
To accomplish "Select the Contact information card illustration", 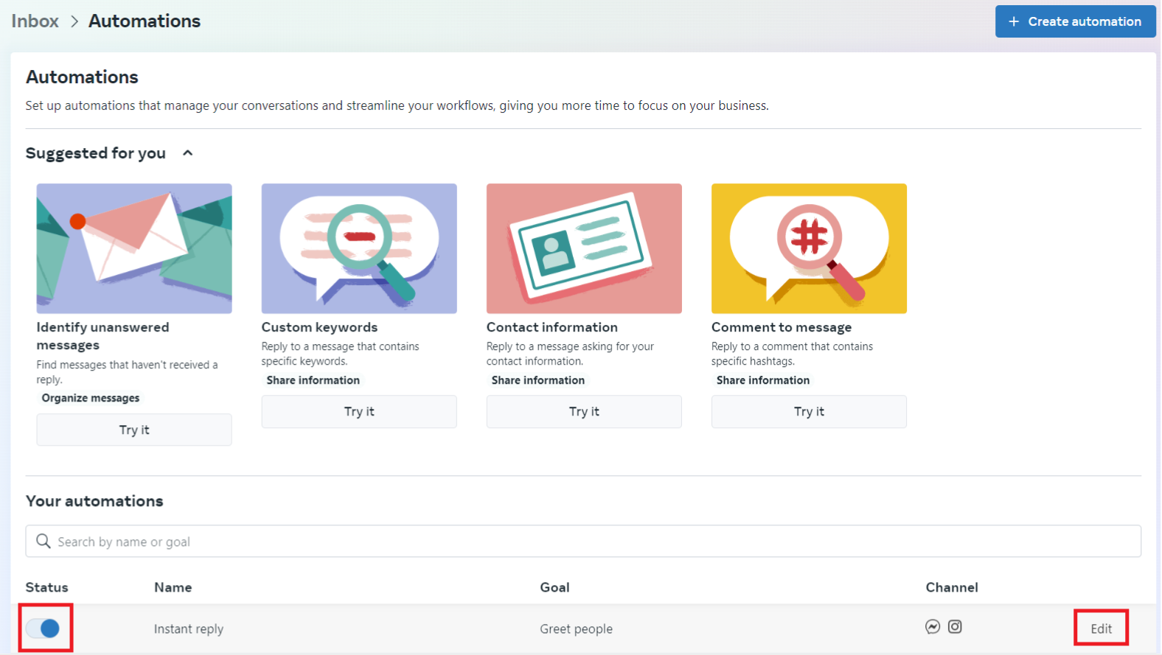I will click(584, 248).
